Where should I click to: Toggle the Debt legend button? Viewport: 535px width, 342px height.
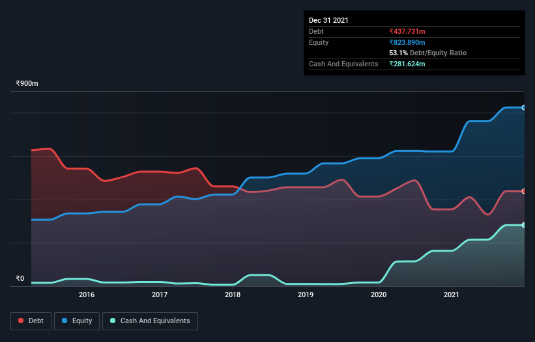pyautogui.click(x=31, y=321)
